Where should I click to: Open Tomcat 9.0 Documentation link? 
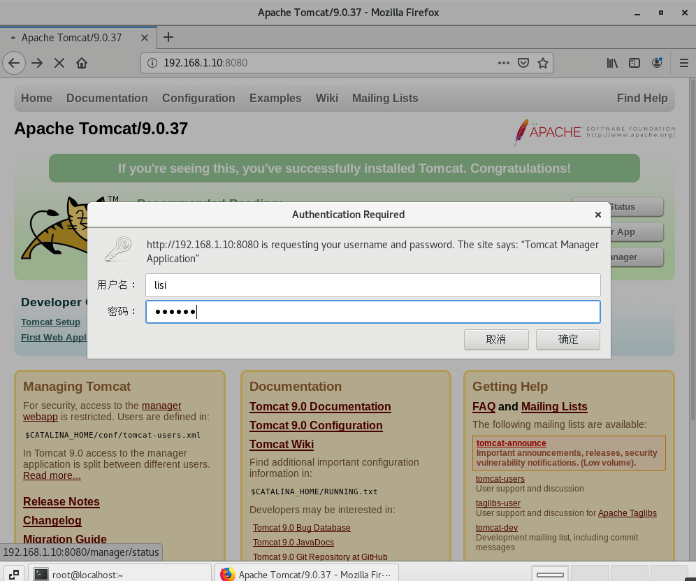click(x=320, y=406)
